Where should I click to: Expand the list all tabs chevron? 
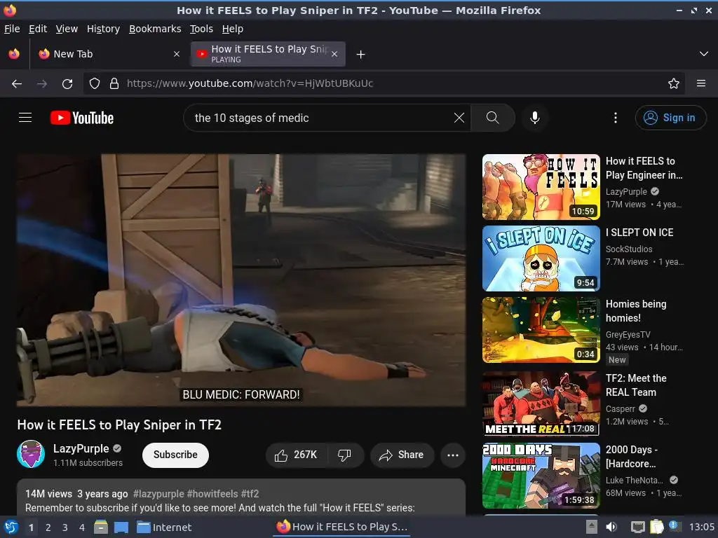pos(704,54)
